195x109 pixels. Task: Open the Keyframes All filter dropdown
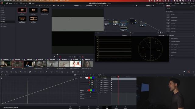click(x=180, y=75)
